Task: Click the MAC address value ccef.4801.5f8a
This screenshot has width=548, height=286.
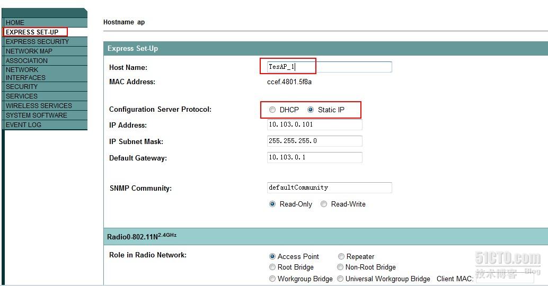Action: coord(289,82)
